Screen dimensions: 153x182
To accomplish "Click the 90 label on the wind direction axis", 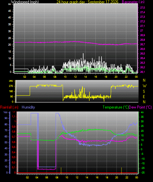I will click(11, 96).
